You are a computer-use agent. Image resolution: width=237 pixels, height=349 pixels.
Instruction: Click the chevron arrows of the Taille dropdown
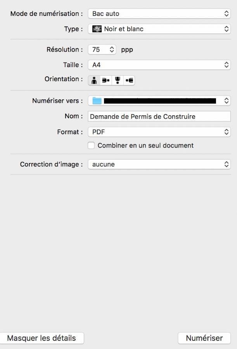pos(227,65)
